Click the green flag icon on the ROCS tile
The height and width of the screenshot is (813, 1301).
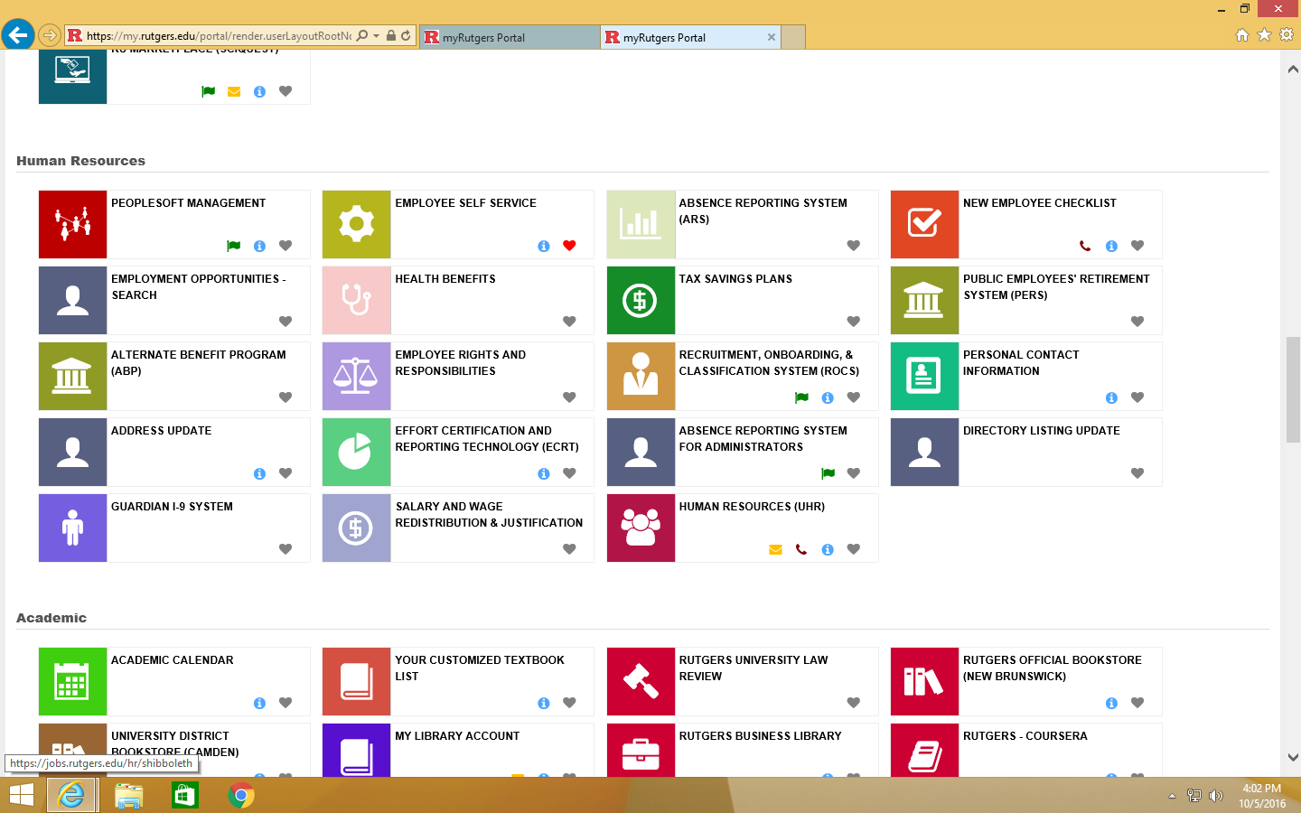(802, 397)
